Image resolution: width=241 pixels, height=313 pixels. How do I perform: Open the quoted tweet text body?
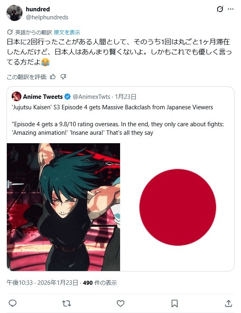point(118,120)
